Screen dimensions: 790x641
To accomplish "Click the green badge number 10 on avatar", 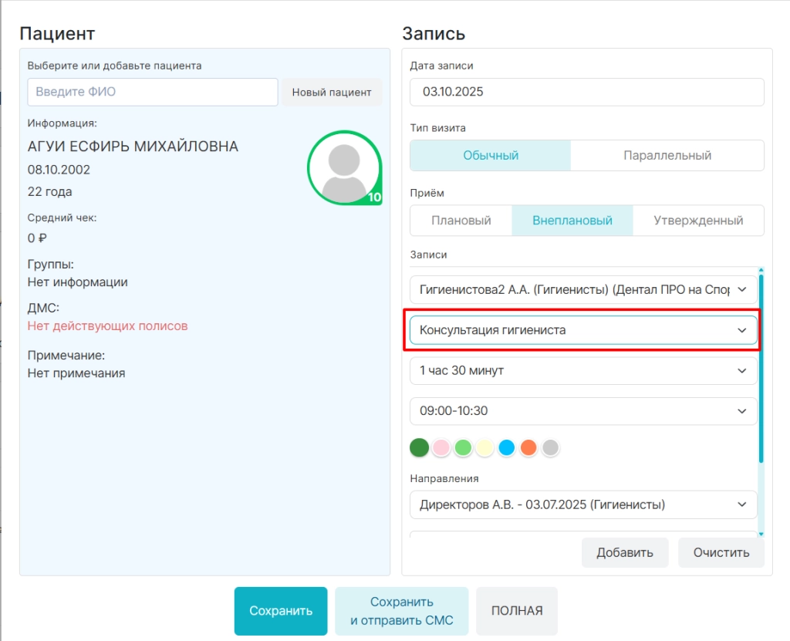I will coord(374,197).
